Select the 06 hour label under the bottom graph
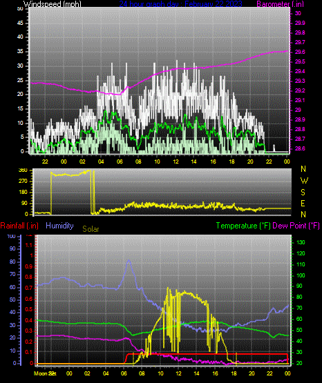322x383 pixels. (x=124, y=373)
